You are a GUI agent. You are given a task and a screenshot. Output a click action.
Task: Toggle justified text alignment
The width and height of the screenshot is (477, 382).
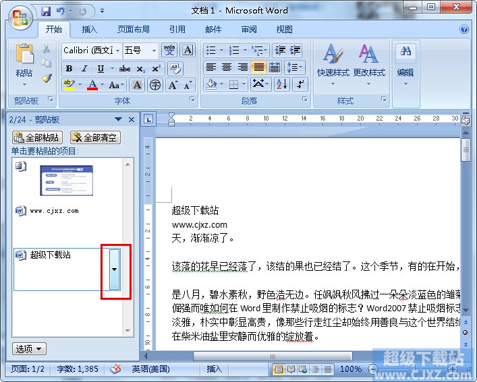pos(258,67)
